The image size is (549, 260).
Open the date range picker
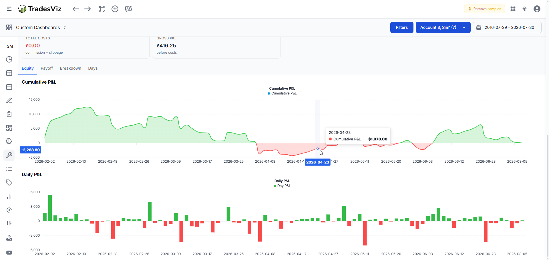(x=507, y=27)
